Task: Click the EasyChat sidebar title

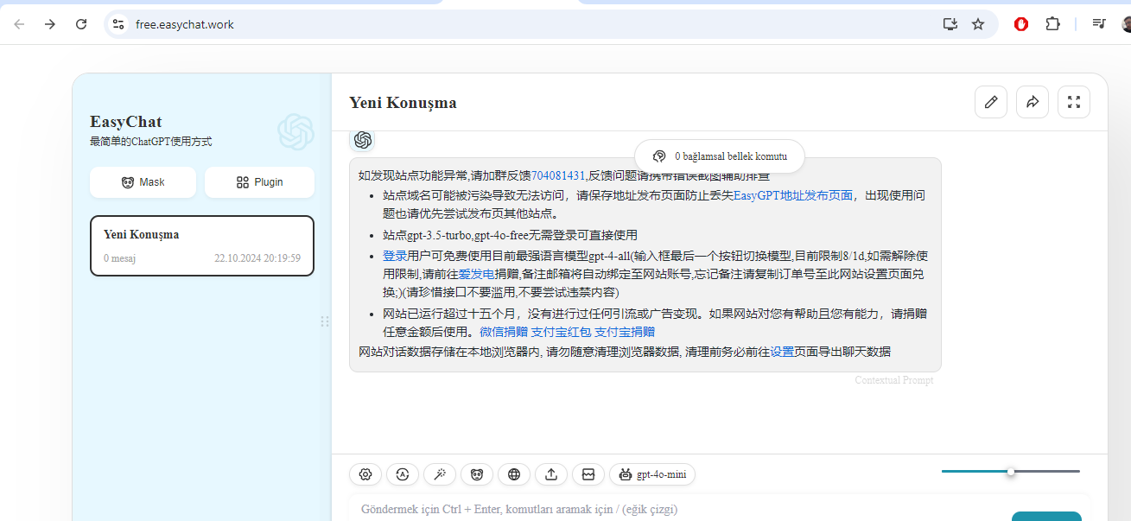Action: [126, 122]
